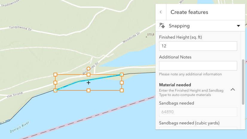This screenshot has width=247, height=139.
Task: Click the back arrow in Create features
Action: (161, 12)
